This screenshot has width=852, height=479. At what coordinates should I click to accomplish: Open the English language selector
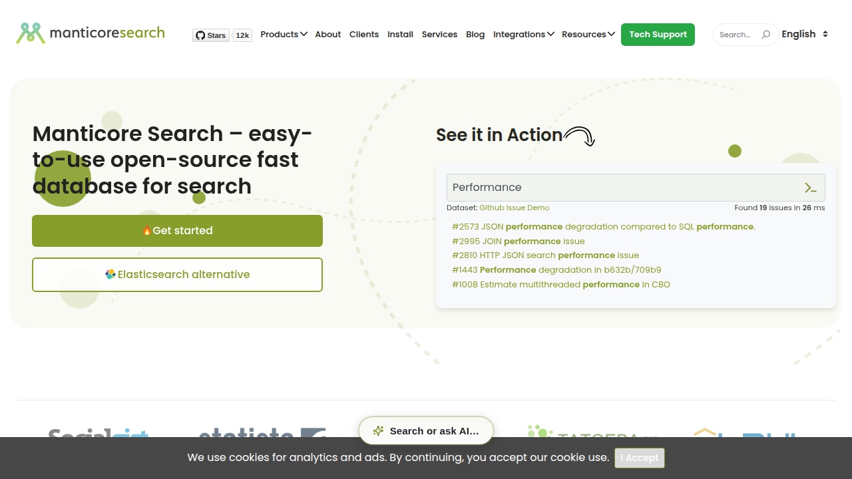805,34
